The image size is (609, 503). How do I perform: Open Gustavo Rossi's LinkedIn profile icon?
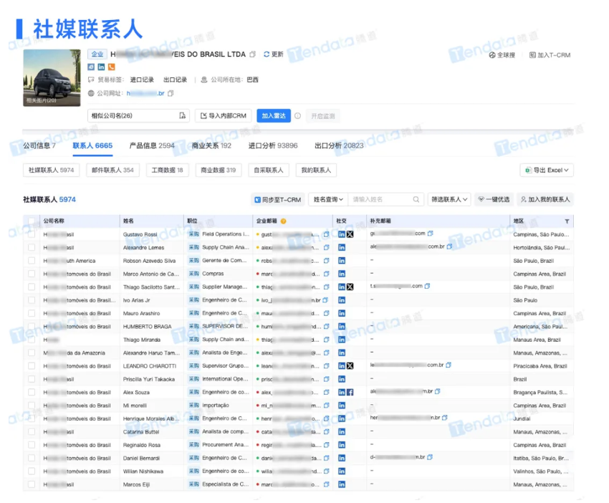[x=341, y=234]
